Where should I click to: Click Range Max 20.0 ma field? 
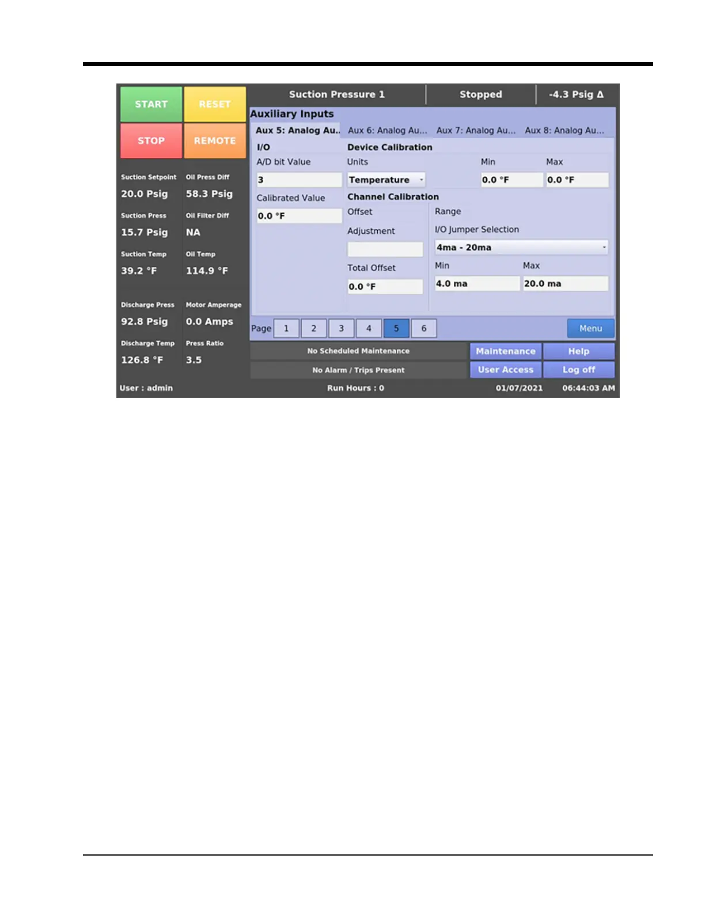tap(566, 283)
